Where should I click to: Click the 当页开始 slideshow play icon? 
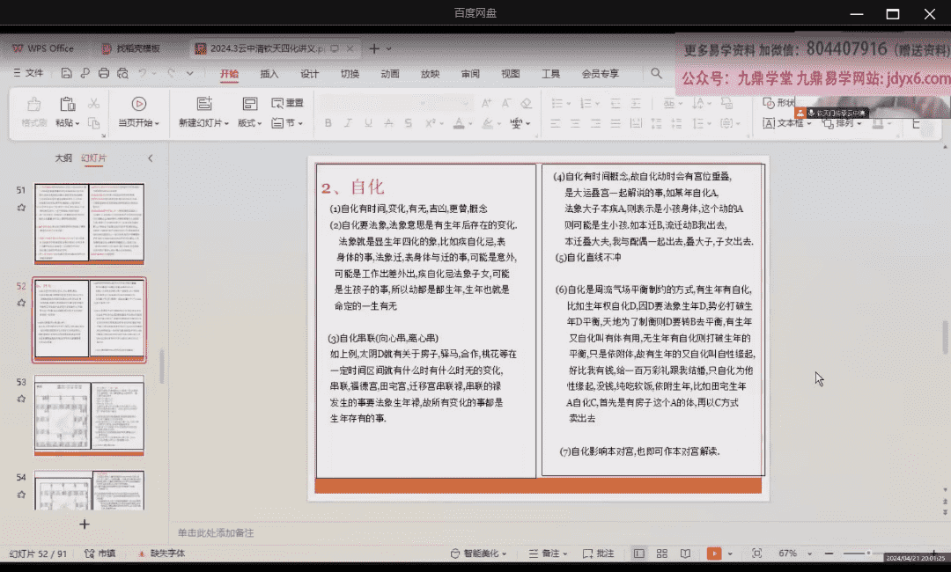(138, 104)
